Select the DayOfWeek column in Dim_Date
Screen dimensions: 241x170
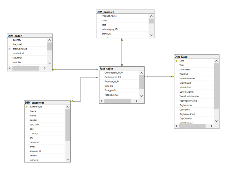[194, 118]
